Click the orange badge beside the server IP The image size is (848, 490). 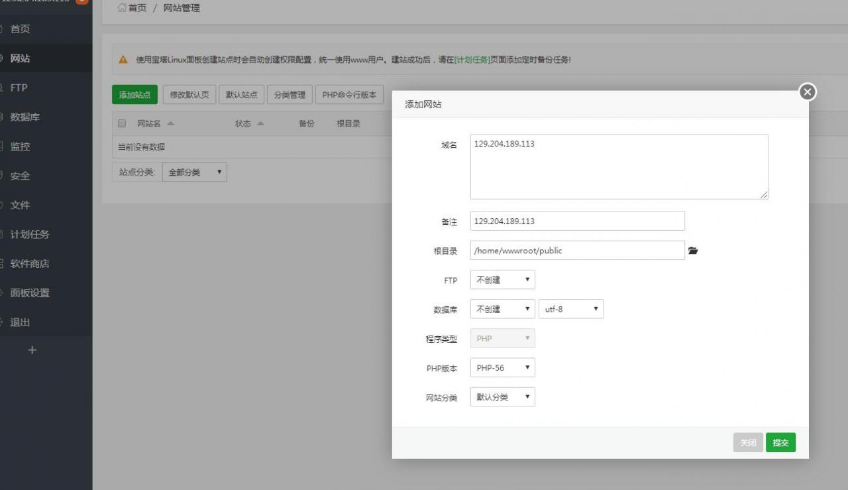82,1
